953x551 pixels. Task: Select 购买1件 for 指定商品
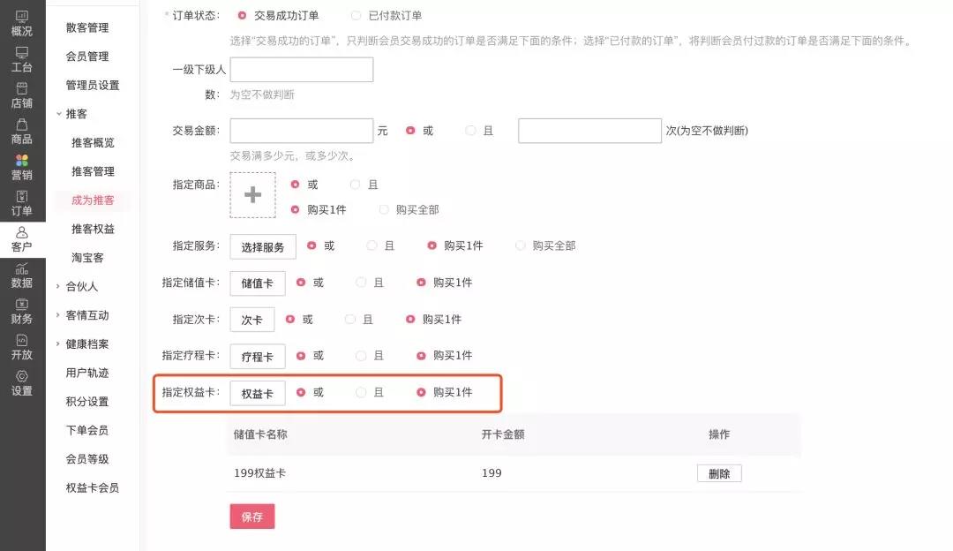(295, 209)
